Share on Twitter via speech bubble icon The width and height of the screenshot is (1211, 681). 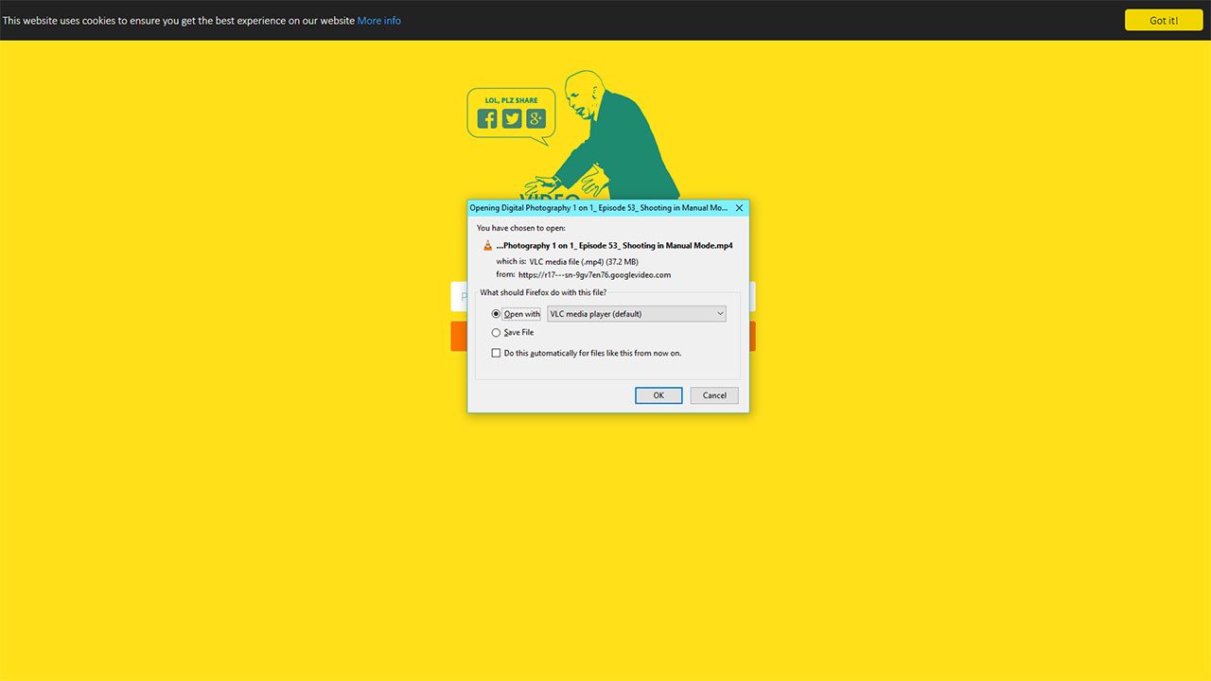coord(512,118)
